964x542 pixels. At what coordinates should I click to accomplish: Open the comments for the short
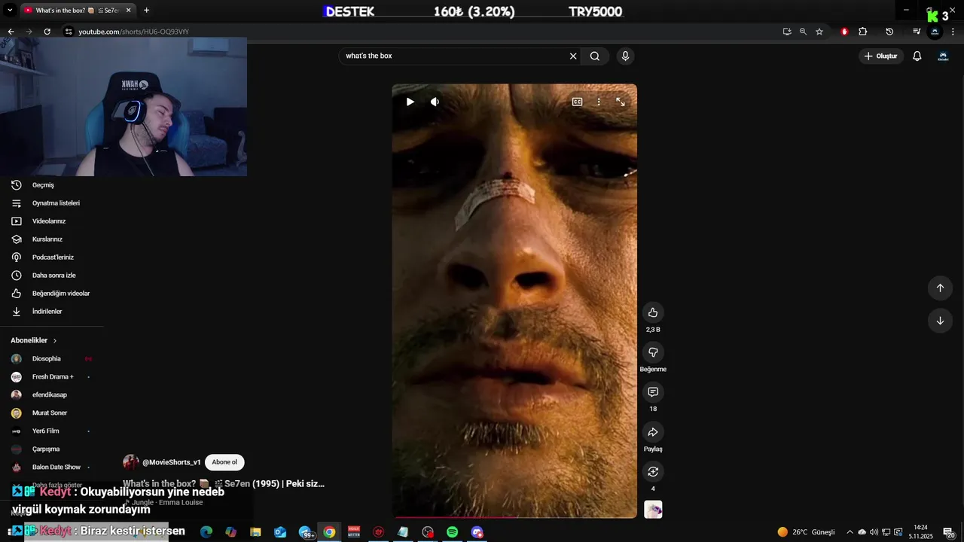click(x=653, y=392)
